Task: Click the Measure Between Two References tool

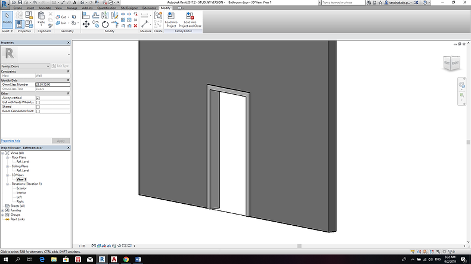Action: click(x=144, y=15)
